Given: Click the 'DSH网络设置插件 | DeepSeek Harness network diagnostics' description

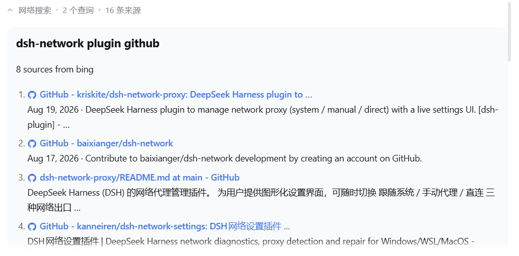Looking at the screenshot, I should 251,241.
